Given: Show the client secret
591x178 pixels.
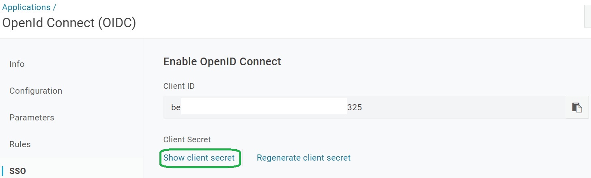Looking at the screenshot, I should pyautogui.click(x=199, y=158).
